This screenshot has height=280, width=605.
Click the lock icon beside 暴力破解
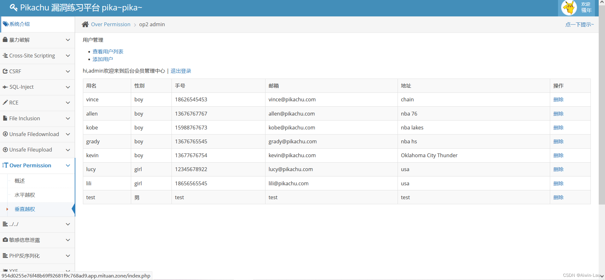[5, 40]
